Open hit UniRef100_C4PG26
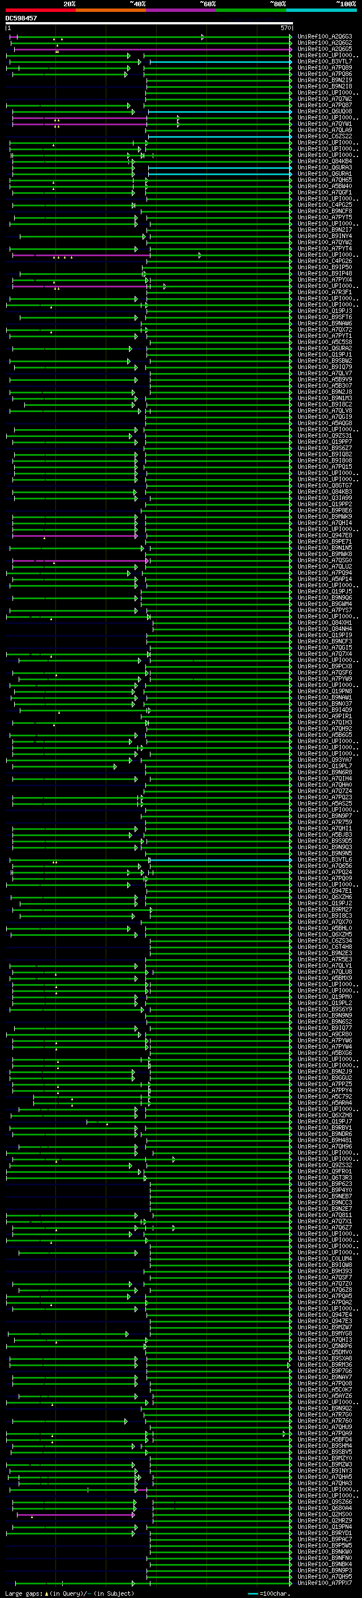 click(x=325, y=261)
